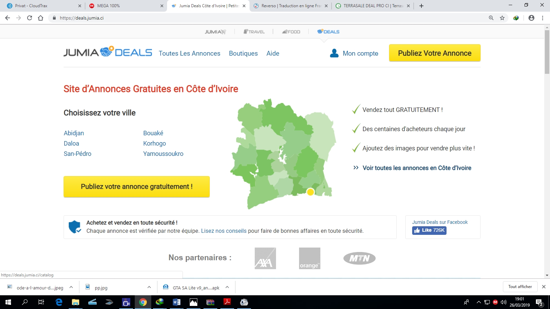
Task: Expand options for pp.jpg download
Action: point(149,287)
